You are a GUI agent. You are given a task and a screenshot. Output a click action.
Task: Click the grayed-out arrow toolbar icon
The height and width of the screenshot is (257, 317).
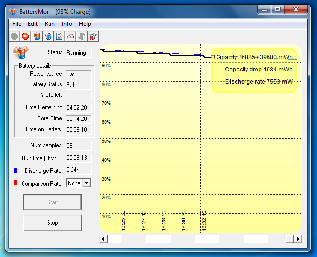pos(82,36)
